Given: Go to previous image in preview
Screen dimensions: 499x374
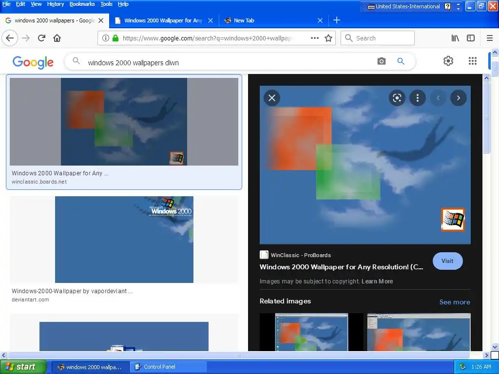Looking at the screenshot, I should 438,98.
